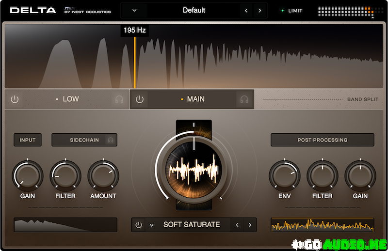This screenshot has width=388, height=251.
Task: Click the DELTA logo
Action: pyautogui.click(x=33, y=10)
